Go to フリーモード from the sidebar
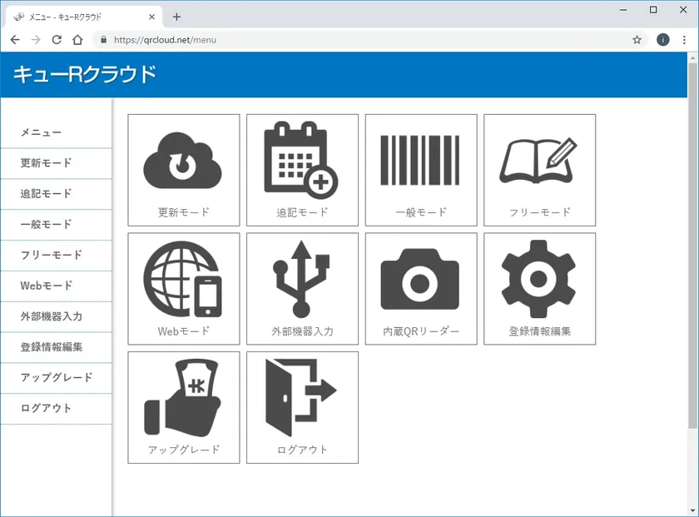Image resolution: width=699 pixels, height=517 pixels. 52,255
